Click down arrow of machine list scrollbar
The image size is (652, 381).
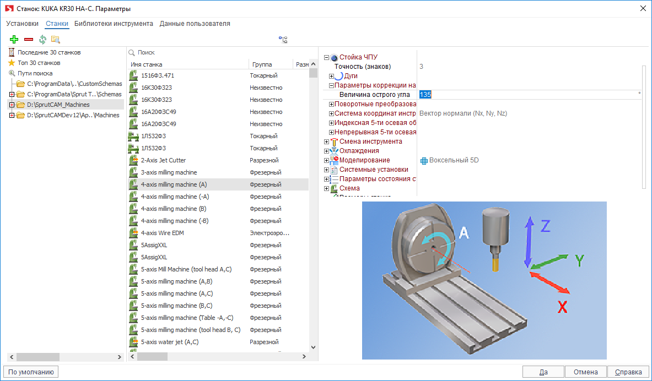point(313,347)
